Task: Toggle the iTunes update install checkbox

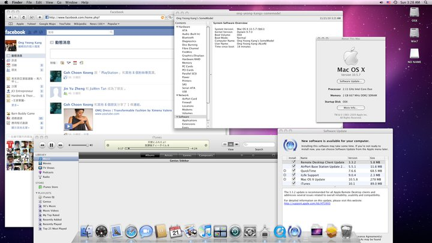Action: coord(293,183)
